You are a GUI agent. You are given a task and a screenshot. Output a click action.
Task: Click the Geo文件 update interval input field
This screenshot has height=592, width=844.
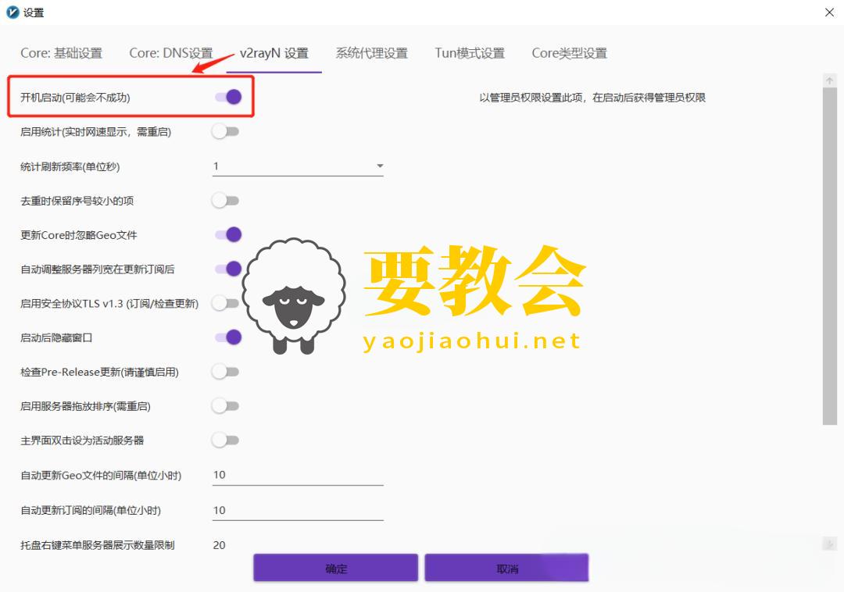[298, 476]
